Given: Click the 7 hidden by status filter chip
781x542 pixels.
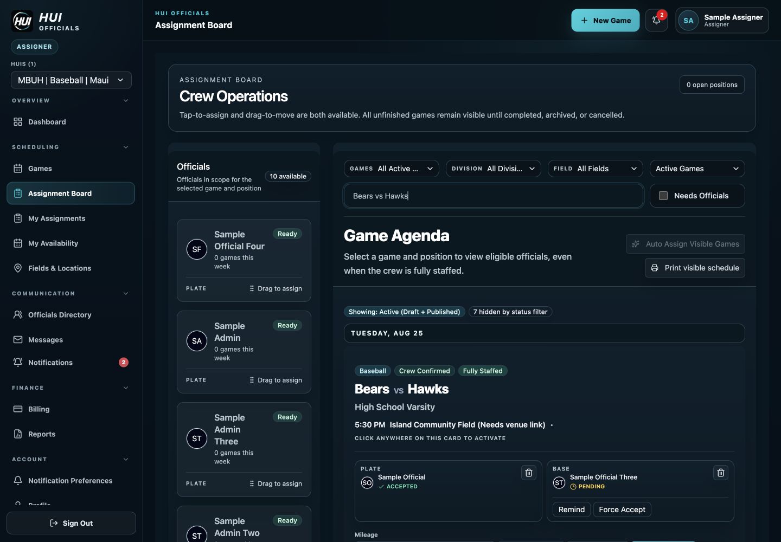Looking at the screenshot, I should [510, 312].
